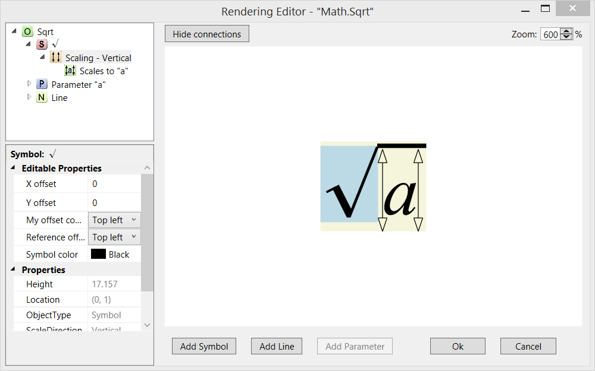Open the Reference offset corner dropdown
595x371 pixels.
[x=115, y=237]
